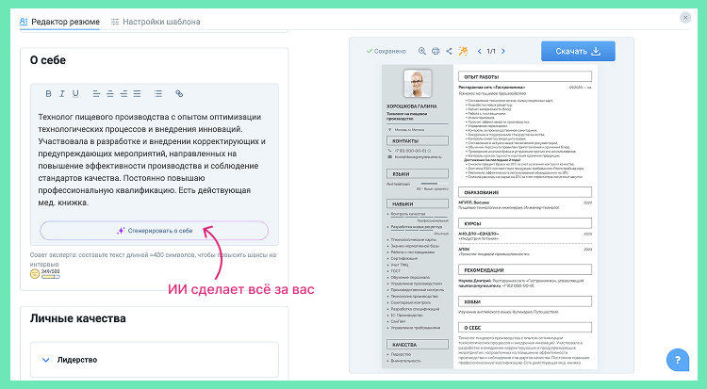Click the ХОББИ section in preview
The image size is (707, 389).
point(525,301)
